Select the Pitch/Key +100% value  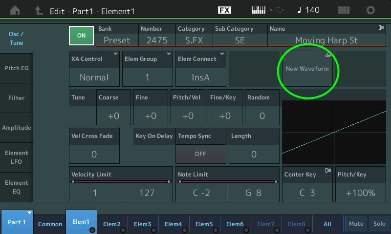(x=361, y=193)
